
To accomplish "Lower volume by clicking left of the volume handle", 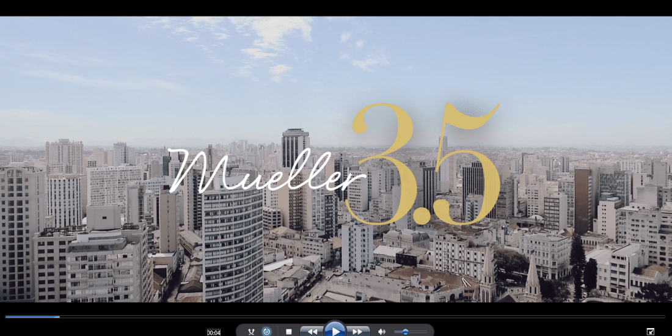I will [398, 332].
